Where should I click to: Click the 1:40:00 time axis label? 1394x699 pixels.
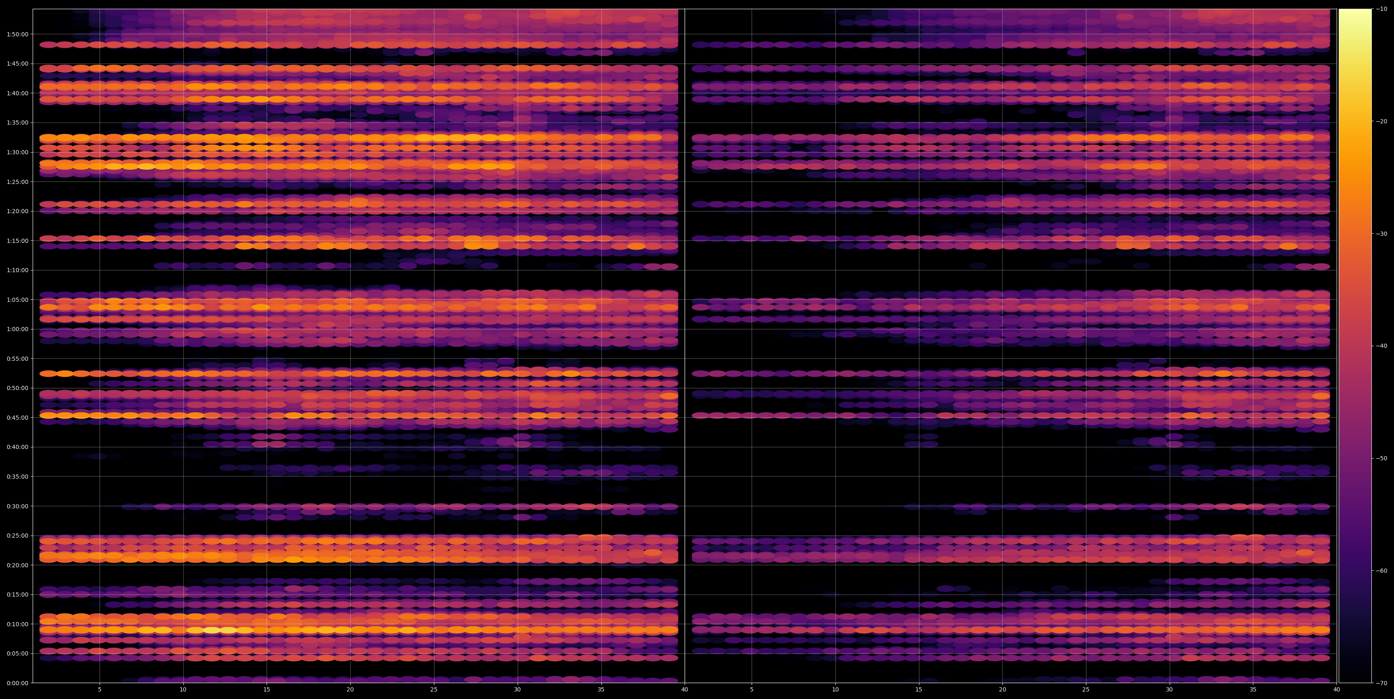pos(17,93)
